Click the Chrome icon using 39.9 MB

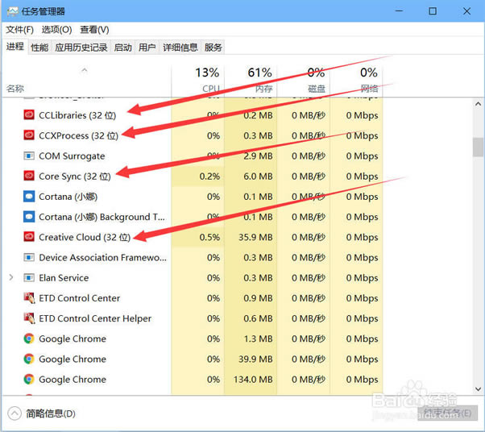coord(29,359)
